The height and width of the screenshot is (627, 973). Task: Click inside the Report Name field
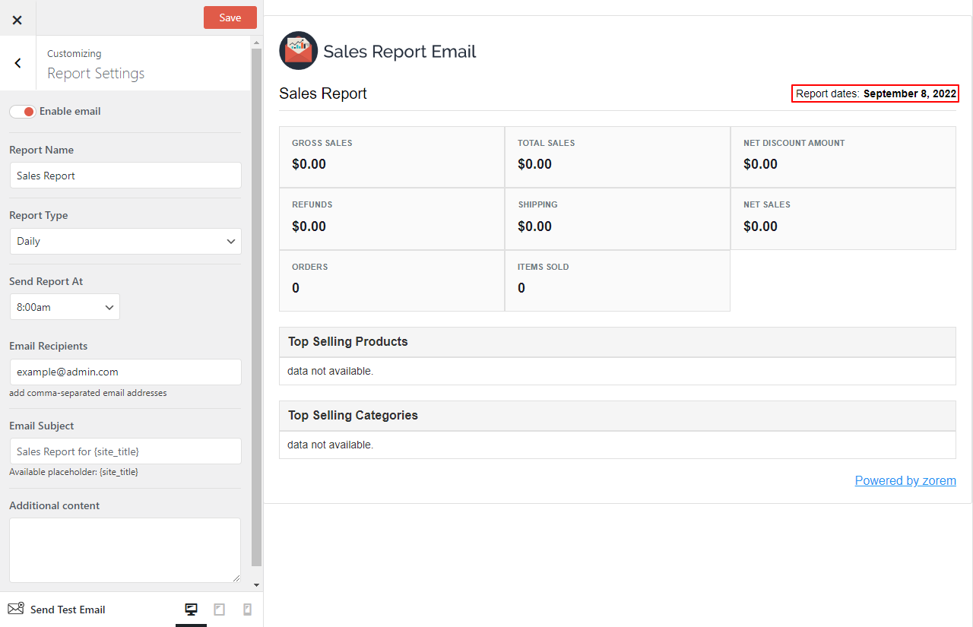coord(125,175)
